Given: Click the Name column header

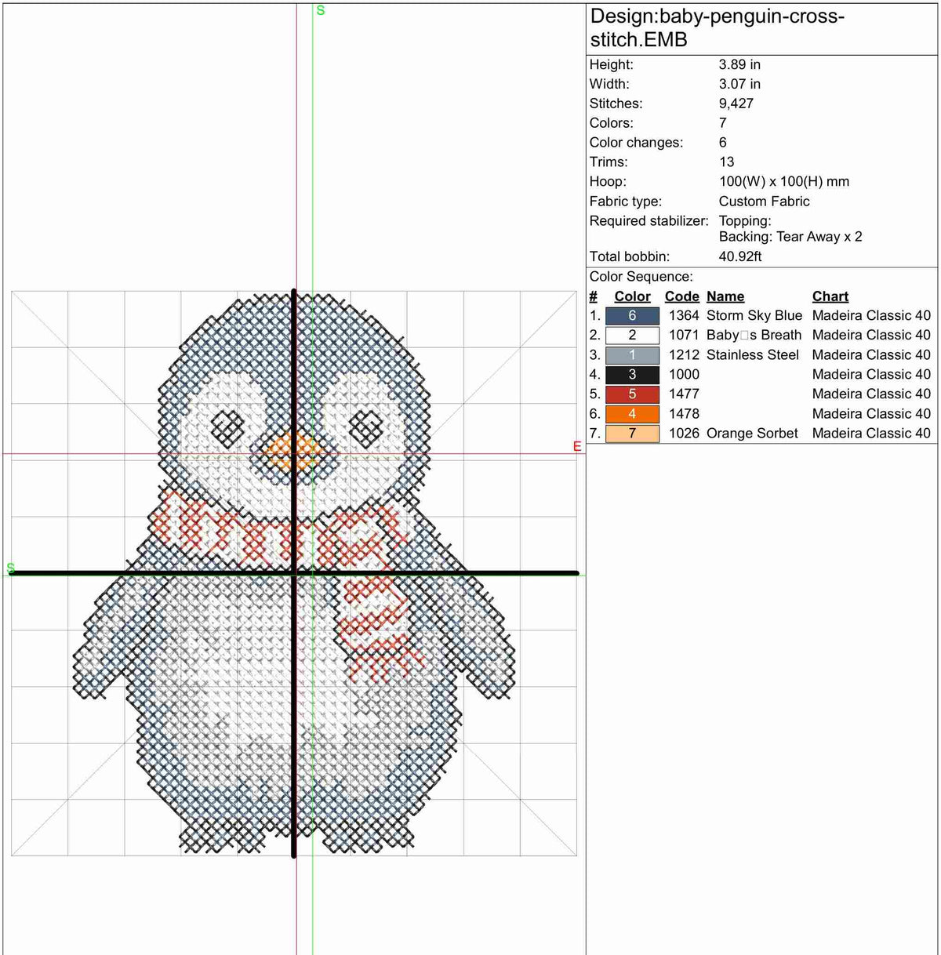Looking at the screenshot, I should click(x=725, y=296).
